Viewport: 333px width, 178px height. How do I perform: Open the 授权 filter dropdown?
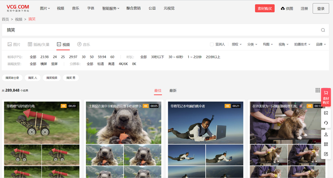pyautogui.click(x=237, y=44)
